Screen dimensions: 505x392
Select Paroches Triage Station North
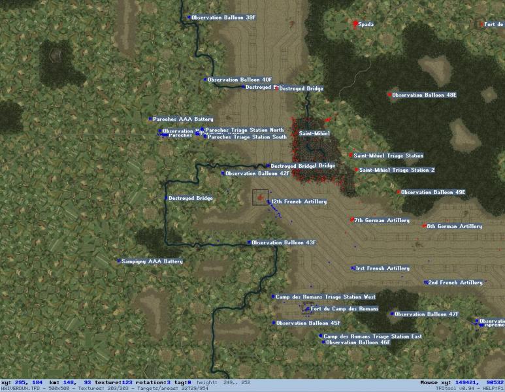[x=244, y=130]
